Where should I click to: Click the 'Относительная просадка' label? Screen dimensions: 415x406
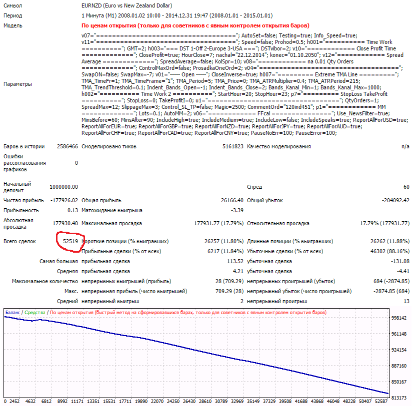[x=278, y=223]
